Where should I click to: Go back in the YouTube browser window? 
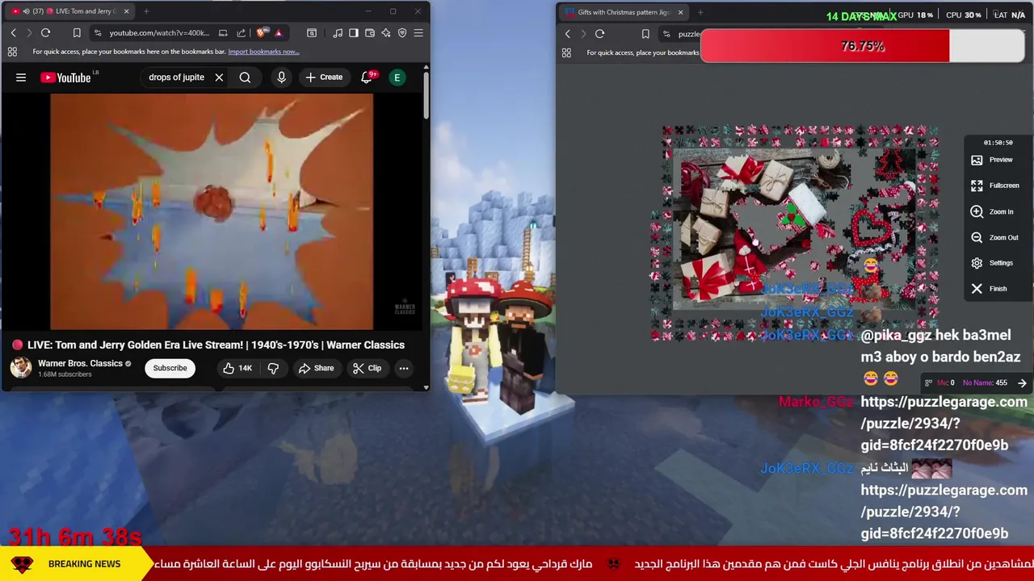(13, 33)
